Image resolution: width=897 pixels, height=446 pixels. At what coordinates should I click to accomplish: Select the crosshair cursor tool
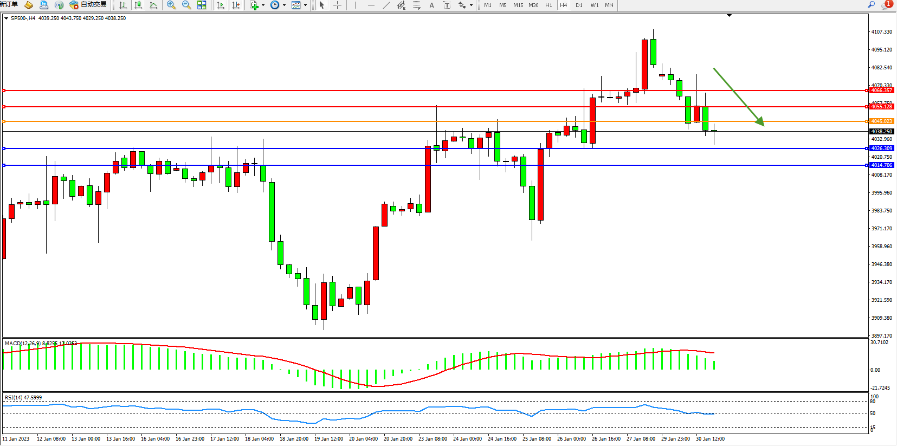click(x=337, y=5)
